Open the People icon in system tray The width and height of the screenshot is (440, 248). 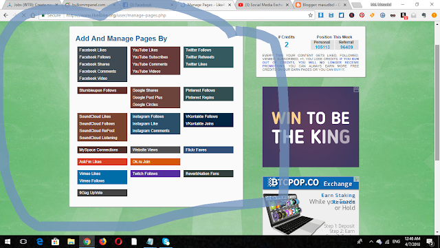coord(360,242)
